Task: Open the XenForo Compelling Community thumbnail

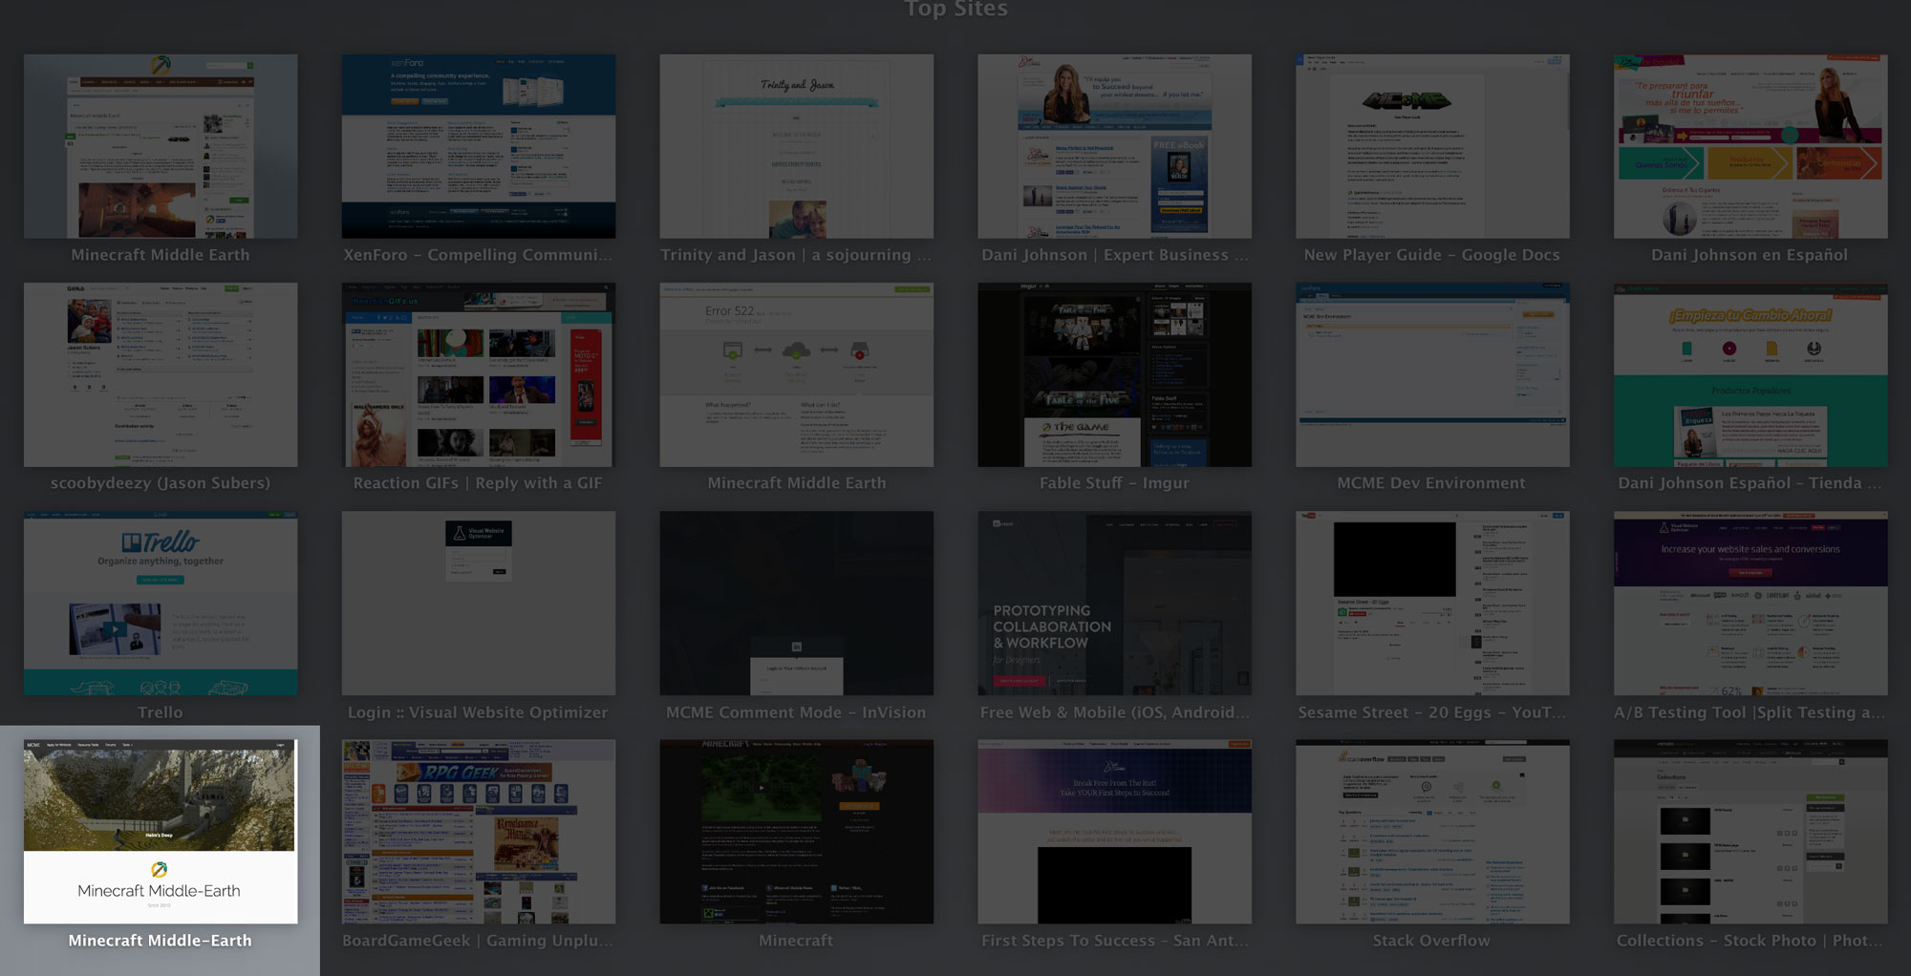Action: (x=479, y=146)
